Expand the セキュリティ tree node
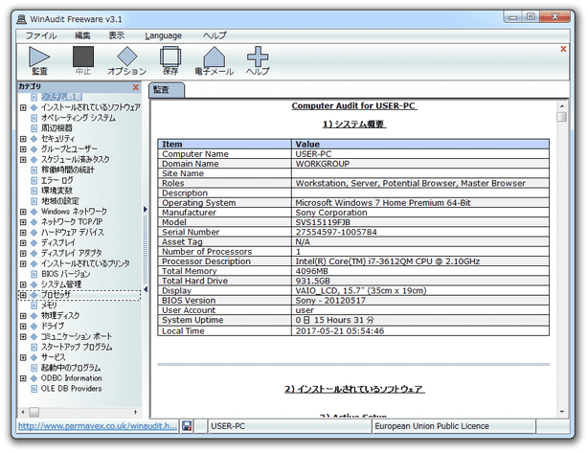 pyautogui.click(x=23, y=139)
